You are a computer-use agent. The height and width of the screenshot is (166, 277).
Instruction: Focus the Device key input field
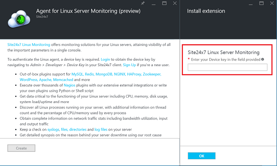pyautogui.click(x=227, y=67)
